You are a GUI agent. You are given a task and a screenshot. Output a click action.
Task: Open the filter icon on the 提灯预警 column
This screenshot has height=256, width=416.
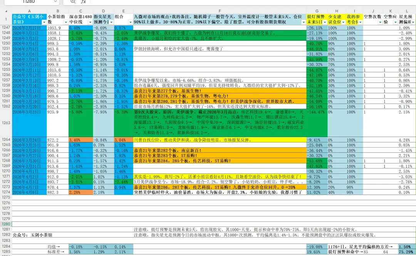[325, 22]
